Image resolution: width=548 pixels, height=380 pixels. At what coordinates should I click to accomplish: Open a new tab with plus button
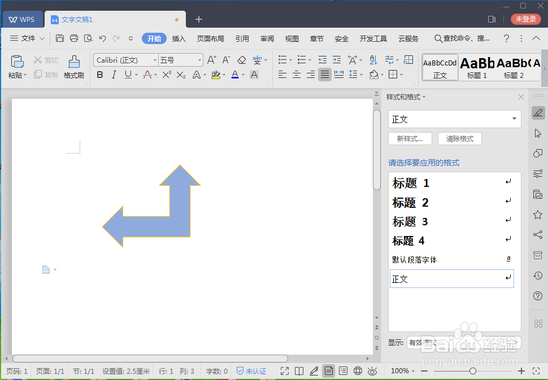[199, 19]
